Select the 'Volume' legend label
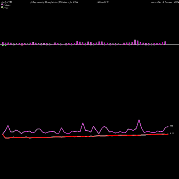 tap(7, 5)
